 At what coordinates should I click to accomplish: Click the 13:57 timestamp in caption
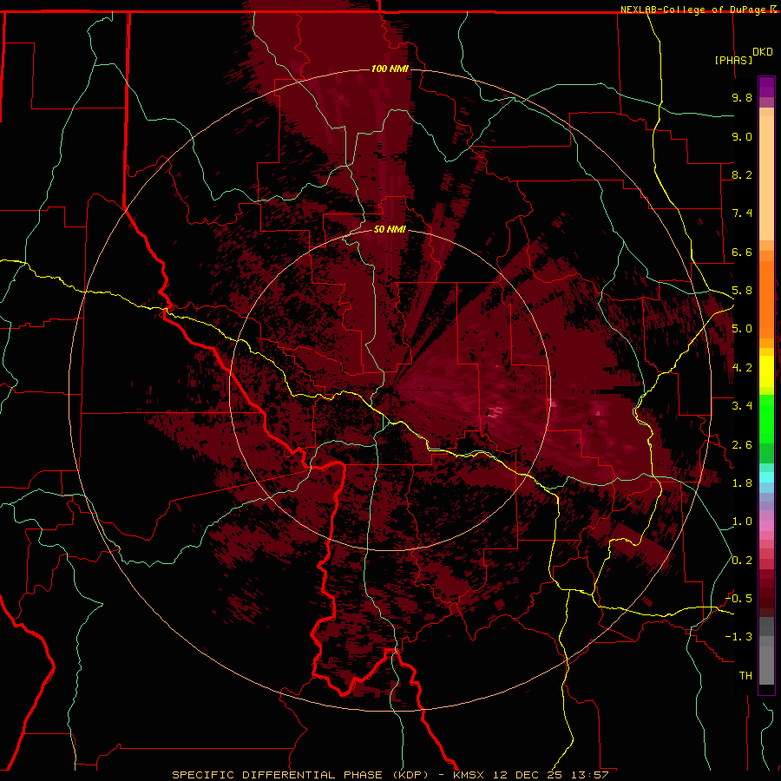(590, 775)
